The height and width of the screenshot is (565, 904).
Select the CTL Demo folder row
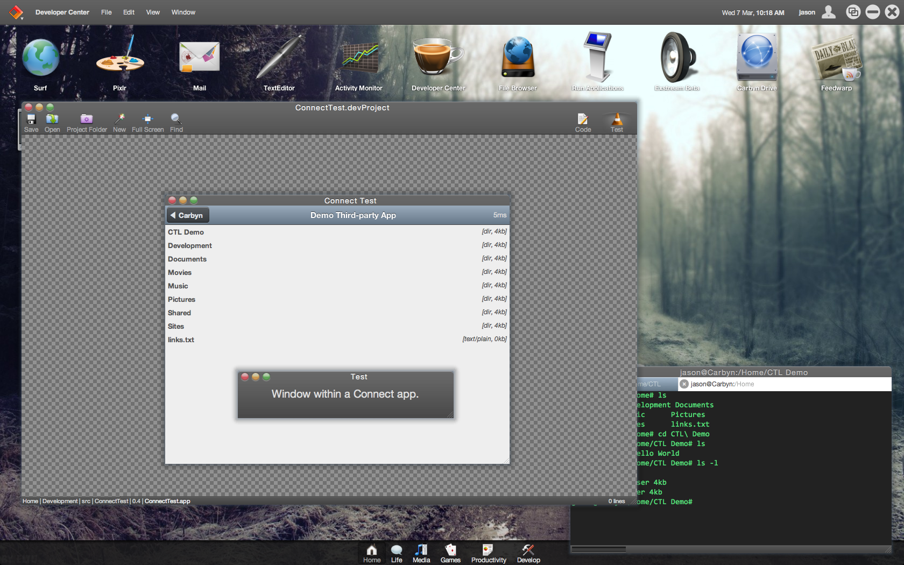[337, 232]
